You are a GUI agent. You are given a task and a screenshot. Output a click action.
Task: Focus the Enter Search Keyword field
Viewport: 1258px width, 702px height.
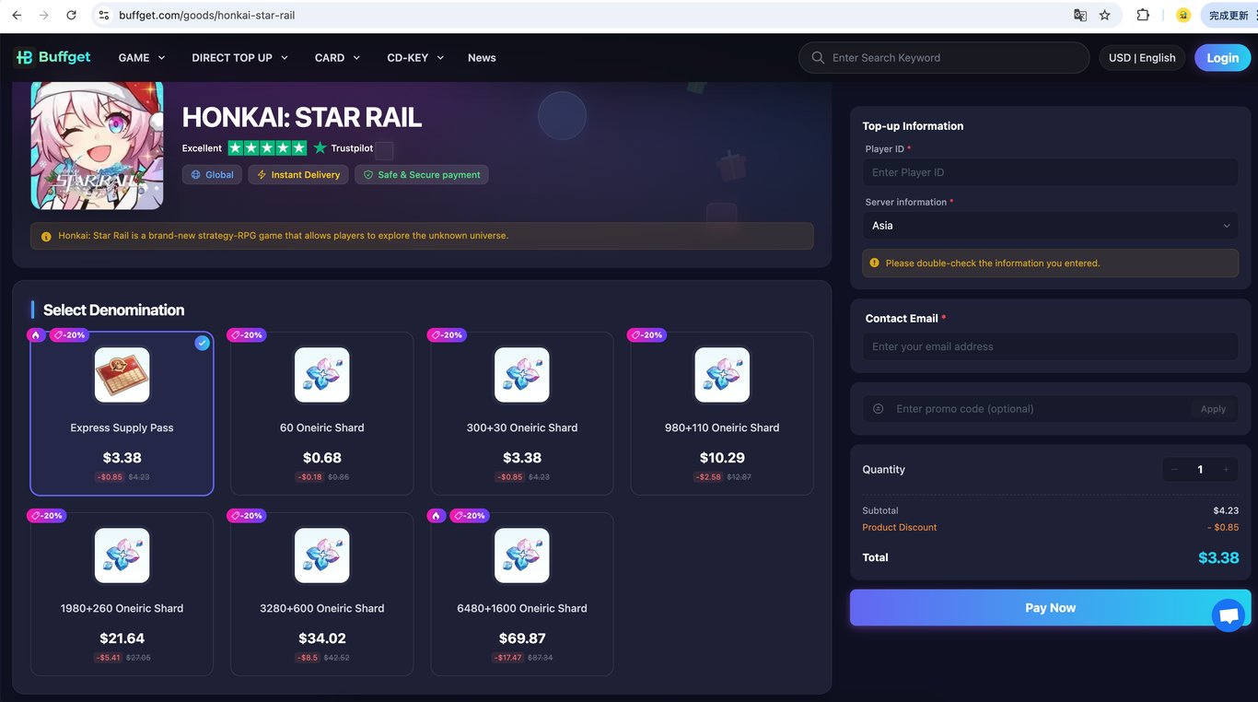944,57
